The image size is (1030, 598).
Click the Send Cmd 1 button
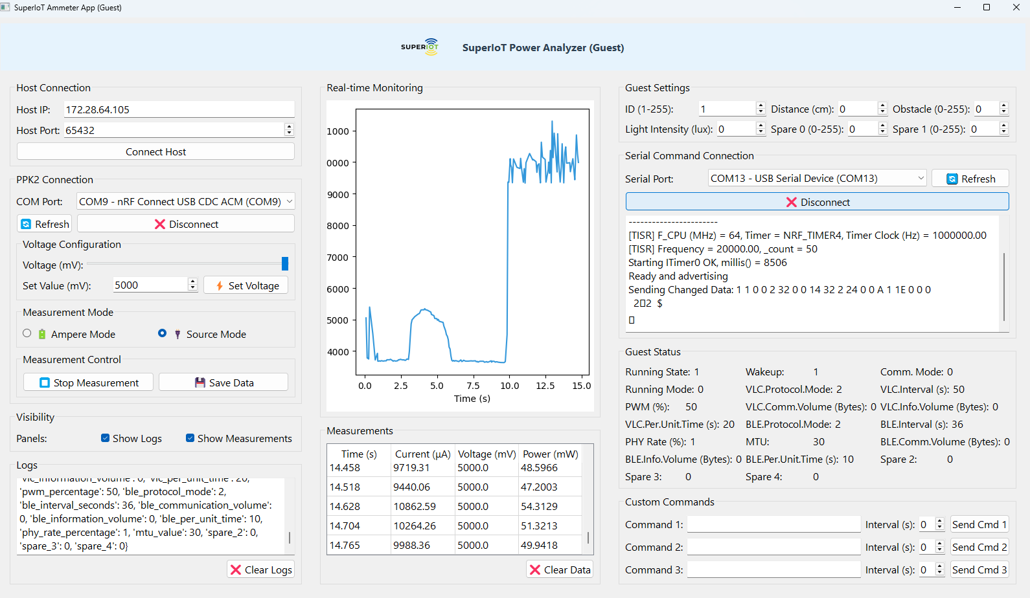(x=979, y=525)
